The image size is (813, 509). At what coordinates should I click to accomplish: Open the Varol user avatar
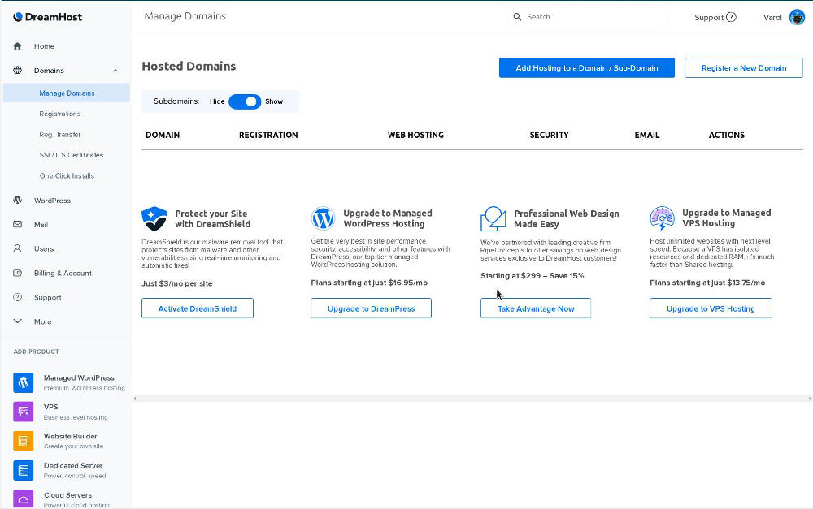pos(797,17)
